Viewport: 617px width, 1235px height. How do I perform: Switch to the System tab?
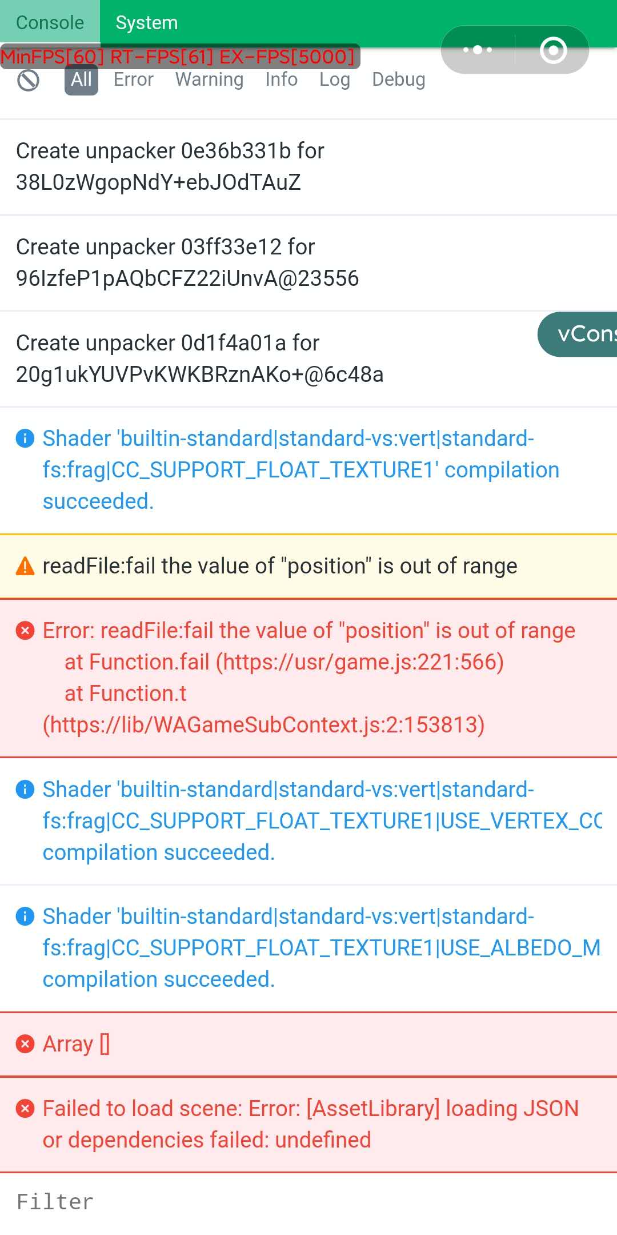tap(147, 23)
